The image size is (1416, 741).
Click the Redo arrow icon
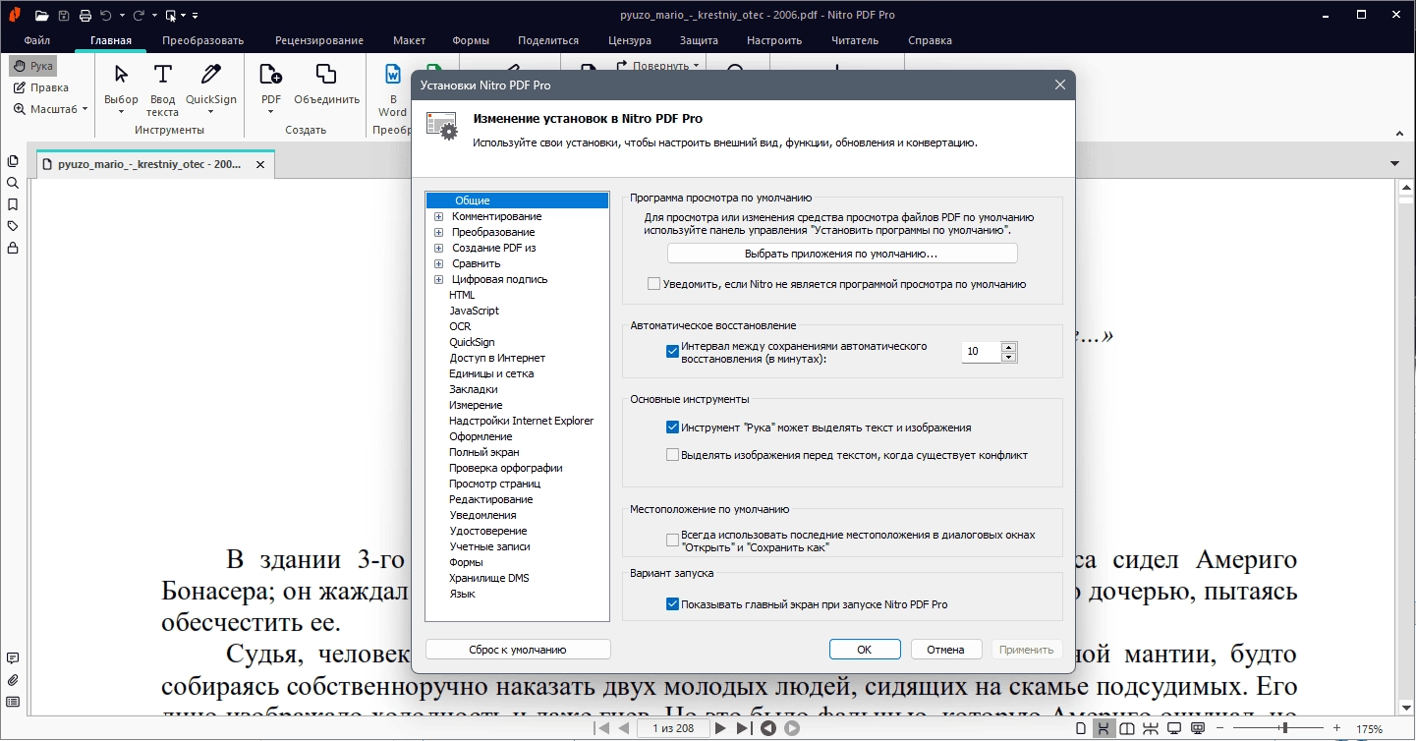tap(139, 15)
